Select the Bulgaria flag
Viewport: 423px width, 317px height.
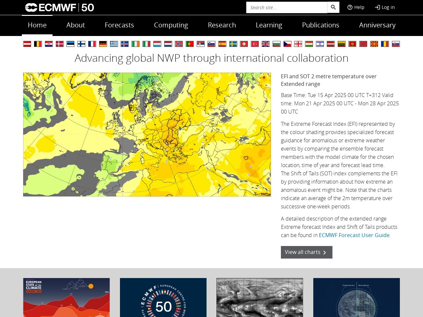277,44
